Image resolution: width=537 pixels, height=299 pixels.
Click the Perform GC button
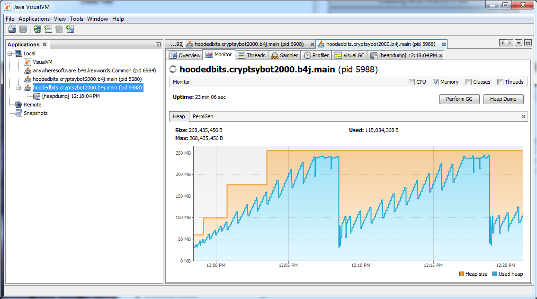point(459,99)
